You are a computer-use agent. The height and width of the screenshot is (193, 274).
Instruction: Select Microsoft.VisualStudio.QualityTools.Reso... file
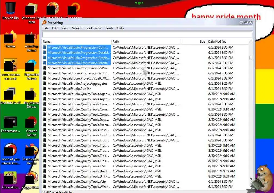click(78, 130)
